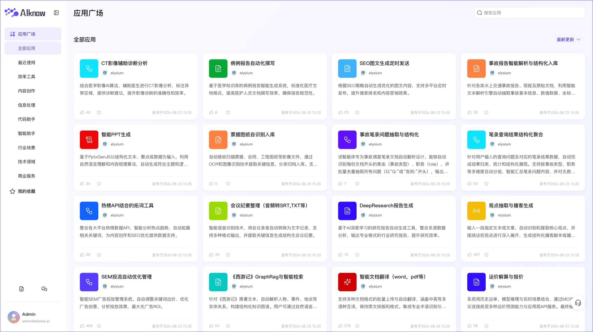
Task: Like the SEM投流自动优化管理 app with thumbs-up
Action: [82, 326]
